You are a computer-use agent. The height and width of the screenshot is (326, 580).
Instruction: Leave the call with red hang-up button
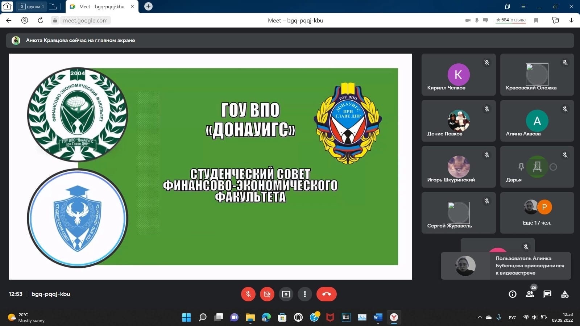[x=327, y=294]
